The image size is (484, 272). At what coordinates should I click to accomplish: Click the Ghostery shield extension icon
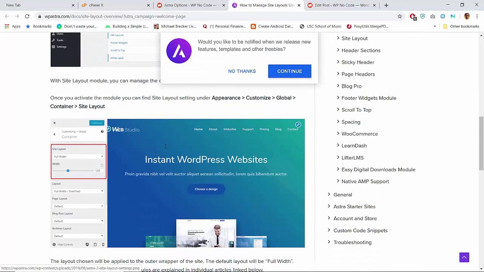[423, 17]
